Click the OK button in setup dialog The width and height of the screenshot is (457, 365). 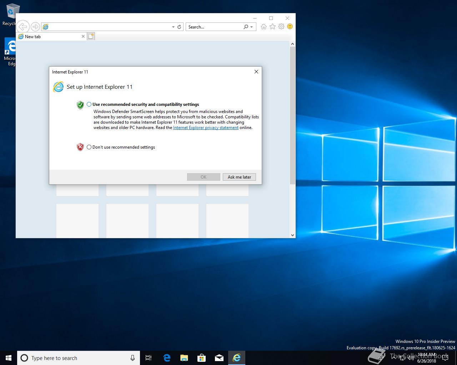(x=204, y=177)
